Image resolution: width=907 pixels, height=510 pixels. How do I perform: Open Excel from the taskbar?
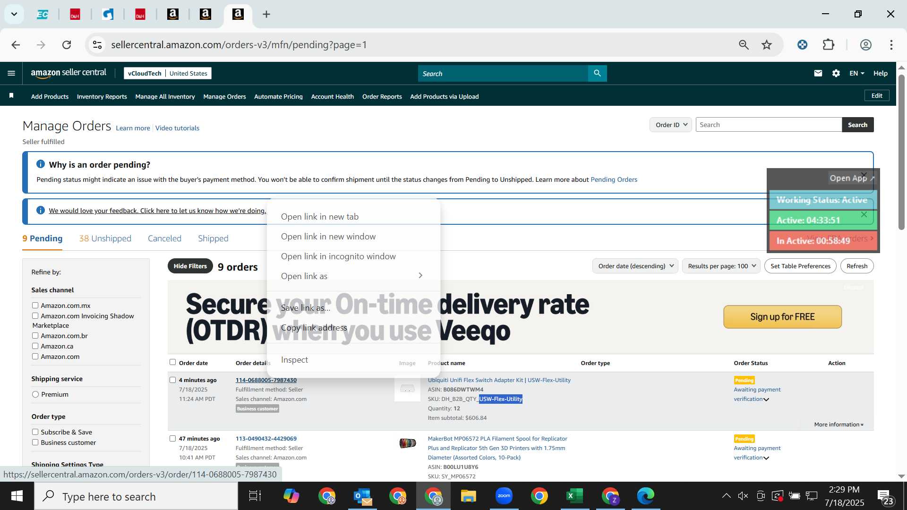point(574,496)
